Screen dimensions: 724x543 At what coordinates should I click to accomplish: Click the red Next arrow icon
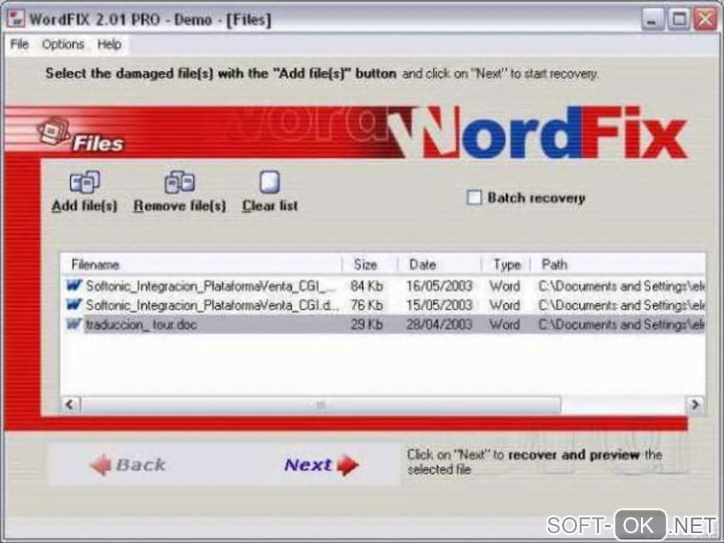(348, 465)
